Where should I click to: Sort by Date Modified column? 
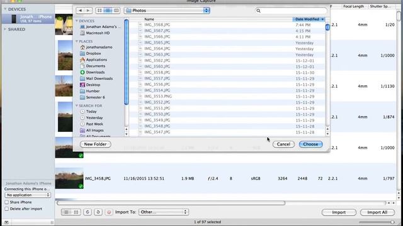pyautogui.click(x=309, y=19)
